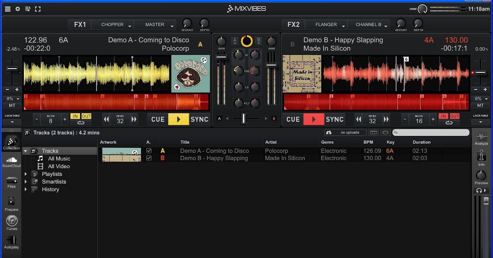Viewport: 493px width, 258px height.
Task: Open the SoundCloud browser
Action: (x=12, y=161)
